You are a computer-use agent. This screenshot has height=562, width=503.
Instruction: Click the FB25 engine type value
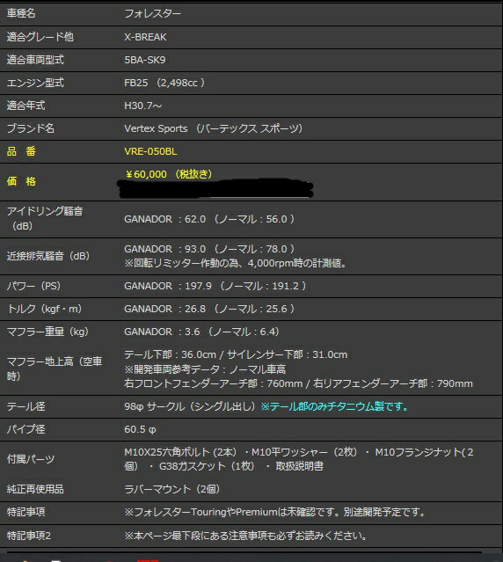(x=164, y=83)
